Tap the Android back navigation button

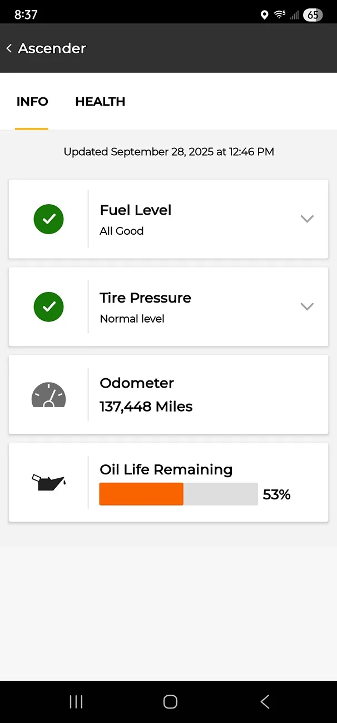tap(265, 702)
